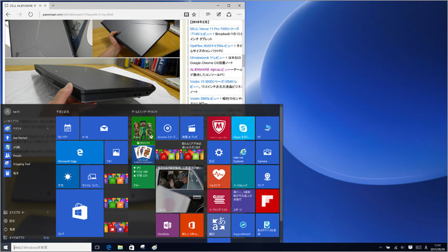The width and height of the screenshot is (448, 252).
Task: Add page to favorites with star icon
Action: click(194, 14)
